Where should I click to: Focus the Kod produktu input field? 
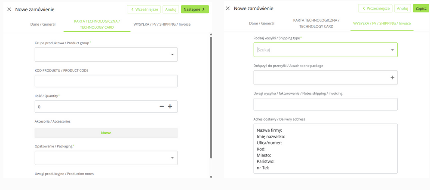(106, 81)
